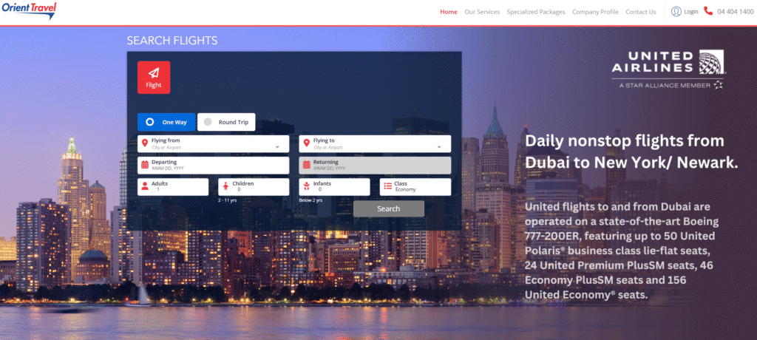Image resolution: width=757 pixels, height=340 pixels.
Task: Open the Contact Us menu item
Action: 641,12
